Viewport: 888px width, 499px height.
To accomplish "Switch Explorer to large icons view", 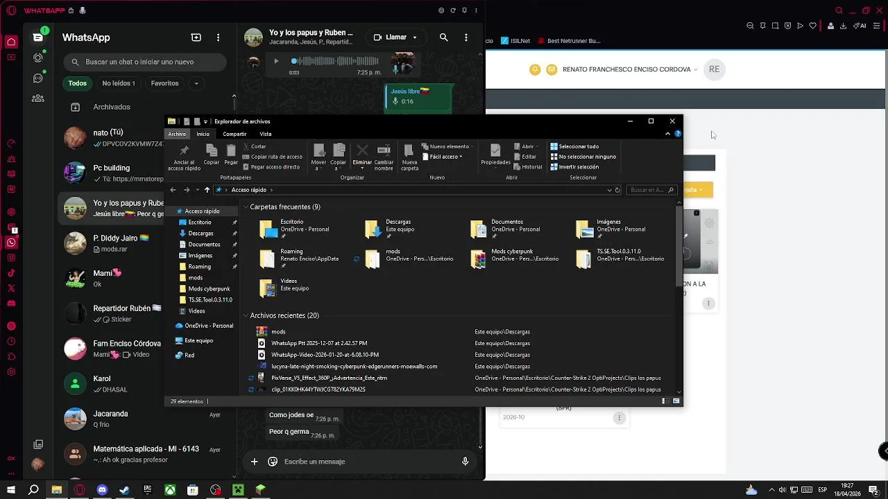I will tap(676, 401).
